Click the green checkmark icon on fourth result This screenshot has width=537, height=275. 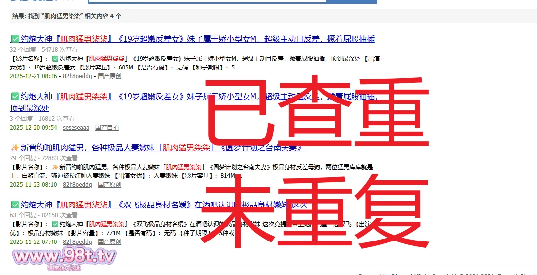click(15, 205)
